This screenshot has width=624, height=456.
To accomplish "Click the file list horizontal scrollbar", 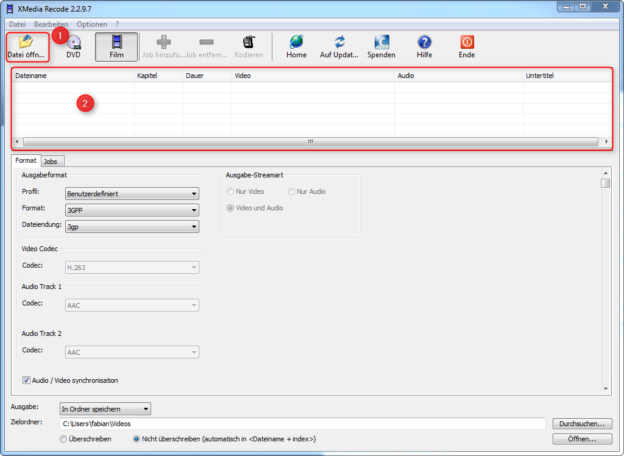I will (x=310, y=141).
